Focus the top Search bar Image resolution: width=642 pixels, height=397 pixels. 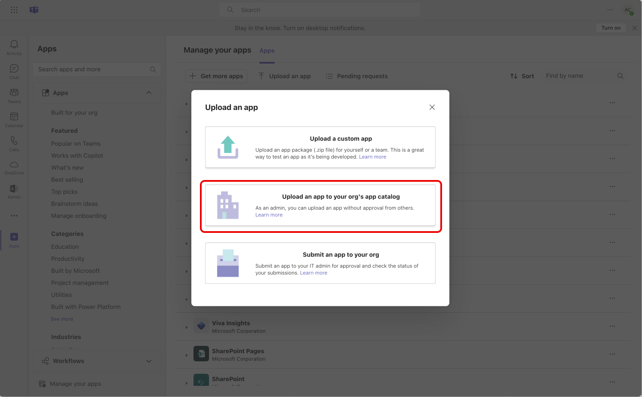coord(320,10)
